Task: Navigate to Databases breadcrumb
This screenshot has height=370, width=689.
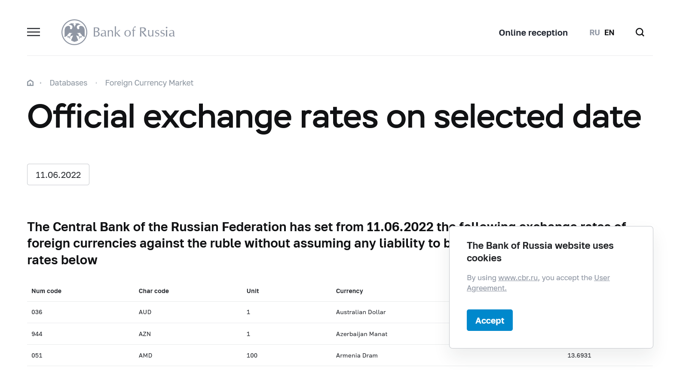Action: tap(68, 83)
